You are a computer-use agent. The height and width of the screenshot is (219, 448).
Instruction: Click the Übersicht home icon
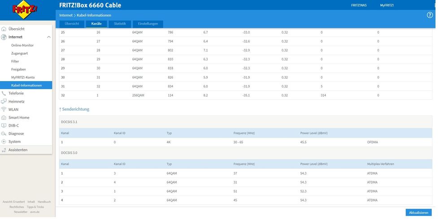pos(4,29)
